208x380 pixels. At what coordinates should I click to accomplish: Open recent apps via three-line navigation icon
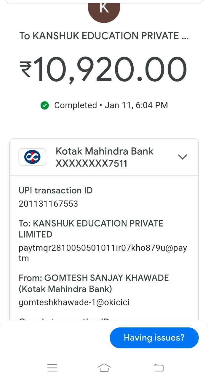pyautogui.click(x=52, y=368)
